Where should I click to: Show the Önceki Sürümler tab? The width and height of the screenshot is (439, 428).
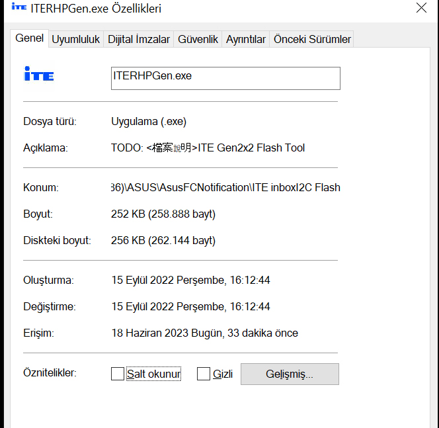(311, 39)
